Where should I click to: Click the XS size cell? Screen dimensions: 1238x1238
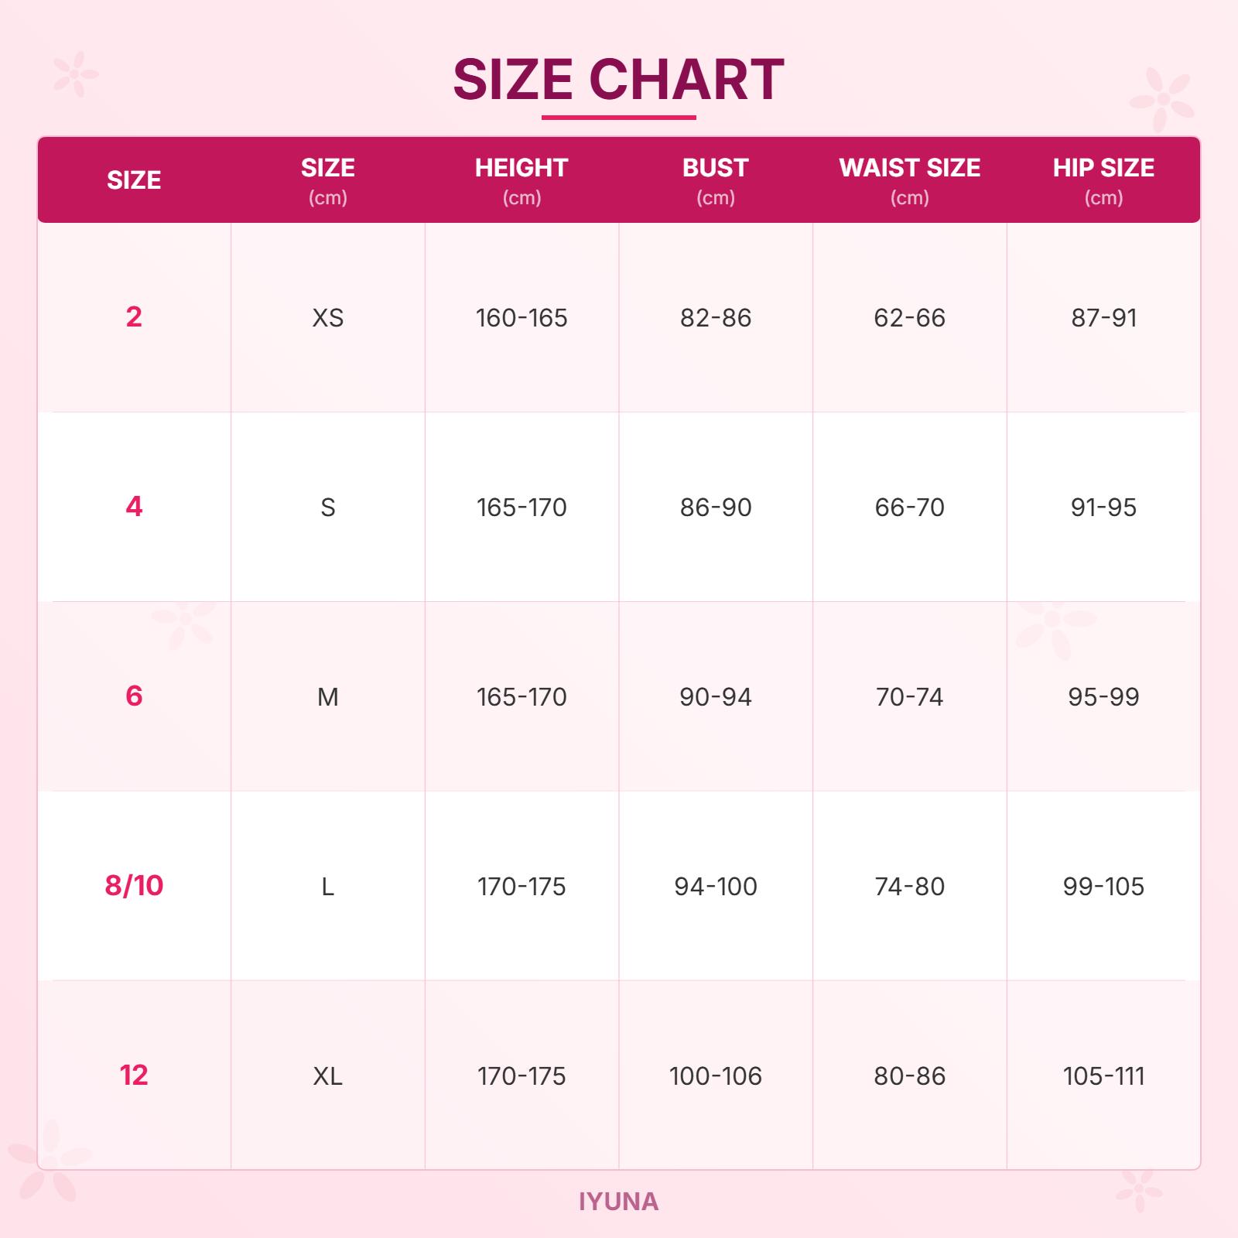click(x=328, y=317)
